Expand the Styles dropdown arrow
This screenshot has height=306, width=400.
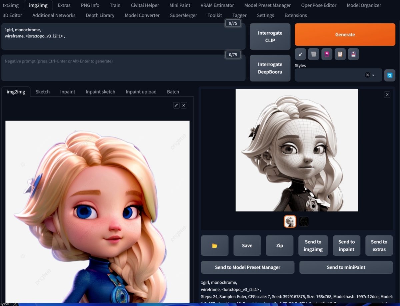pyautogui.click(x=373, y=75)
